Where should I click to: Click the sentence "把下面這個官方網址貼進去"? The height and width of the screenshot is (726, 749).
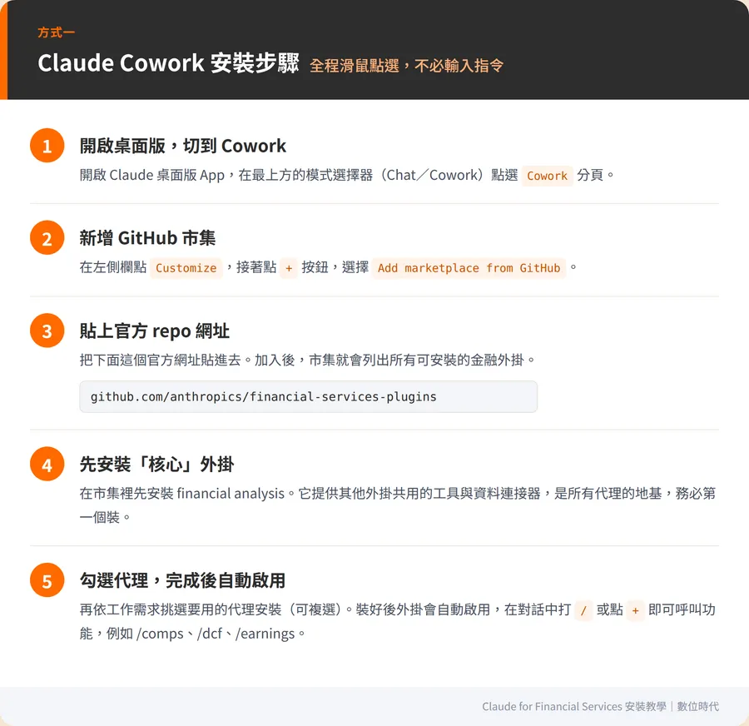(x=160, y=360)
